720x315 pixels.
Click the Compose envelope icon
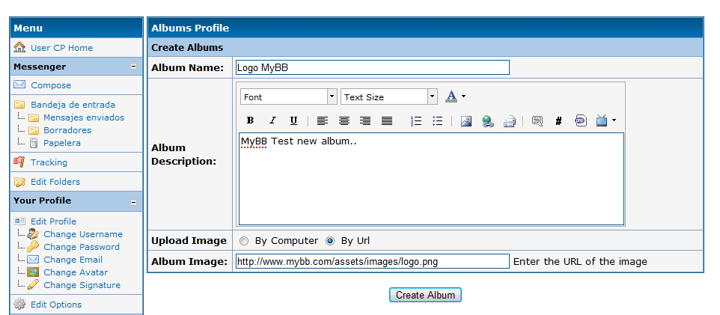pyautogui.click(x=19, y=85)
